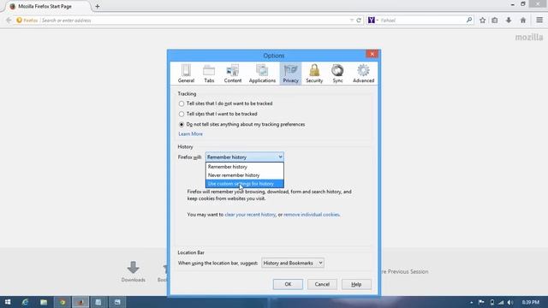This screenshot has height=308, width=548.
Task: Reload the current page
Action: [359, 21]
